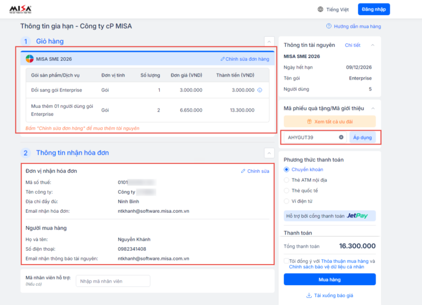
Task: Click the Đăng nhập login button
Action: 374,10
